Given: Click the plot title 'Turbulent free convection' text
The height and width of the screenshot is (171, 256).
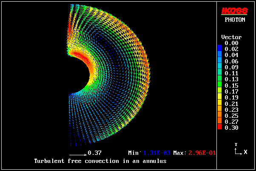Looking at the screenshot, I should [x=100, y=161].
